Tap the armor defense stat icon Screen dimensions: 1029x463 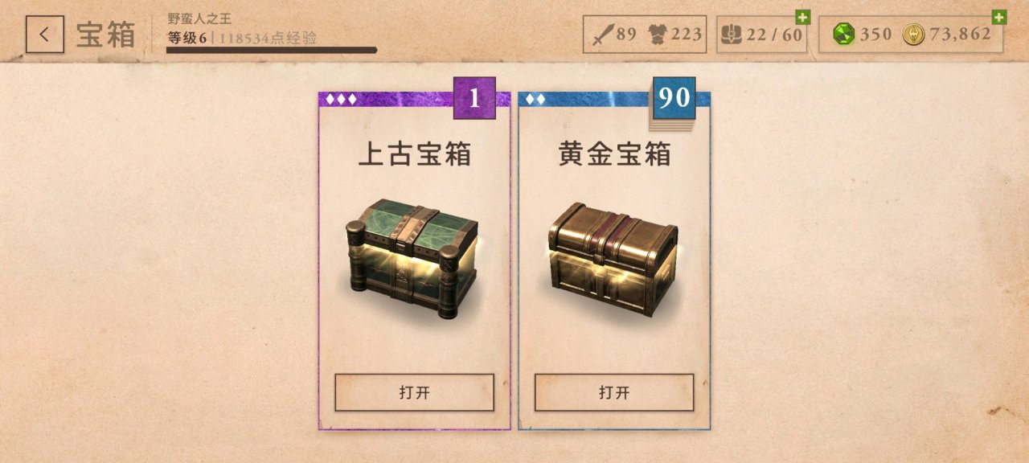click(x=658, y=34)
